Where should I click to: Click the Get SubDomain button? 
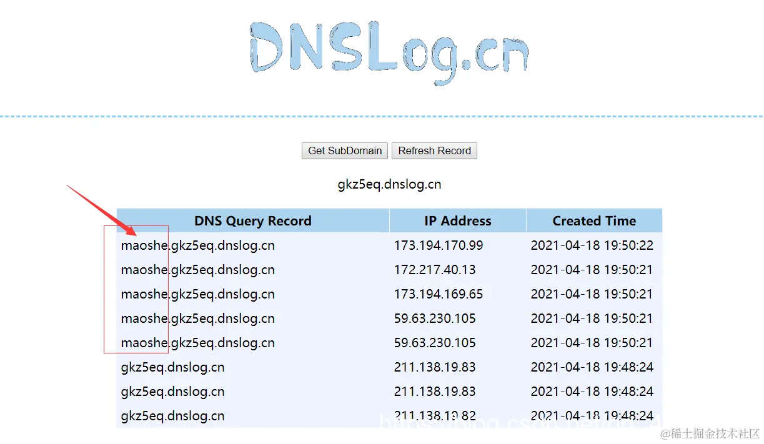point(345,150)
